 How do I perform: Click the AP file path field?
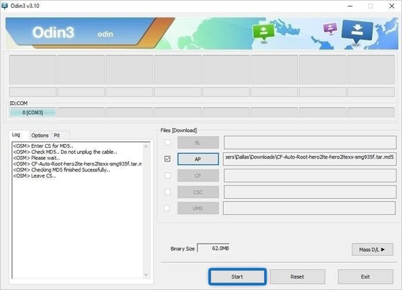pos(309,159)
